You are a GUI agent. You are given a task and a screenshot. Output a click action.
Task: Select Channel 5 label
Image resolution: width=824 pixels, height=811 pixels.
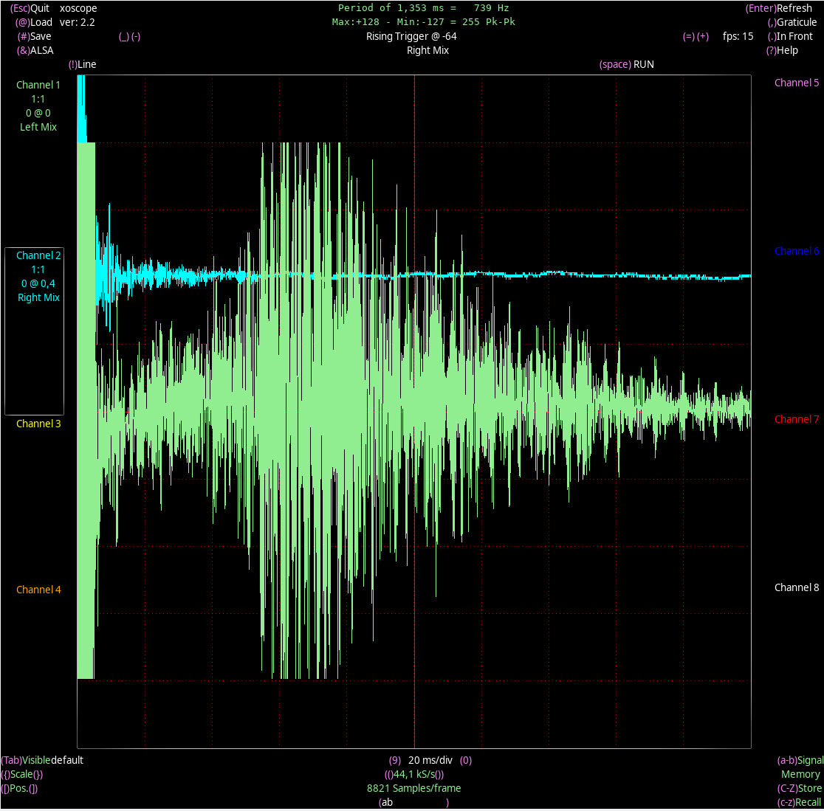[x=797, y=83]
